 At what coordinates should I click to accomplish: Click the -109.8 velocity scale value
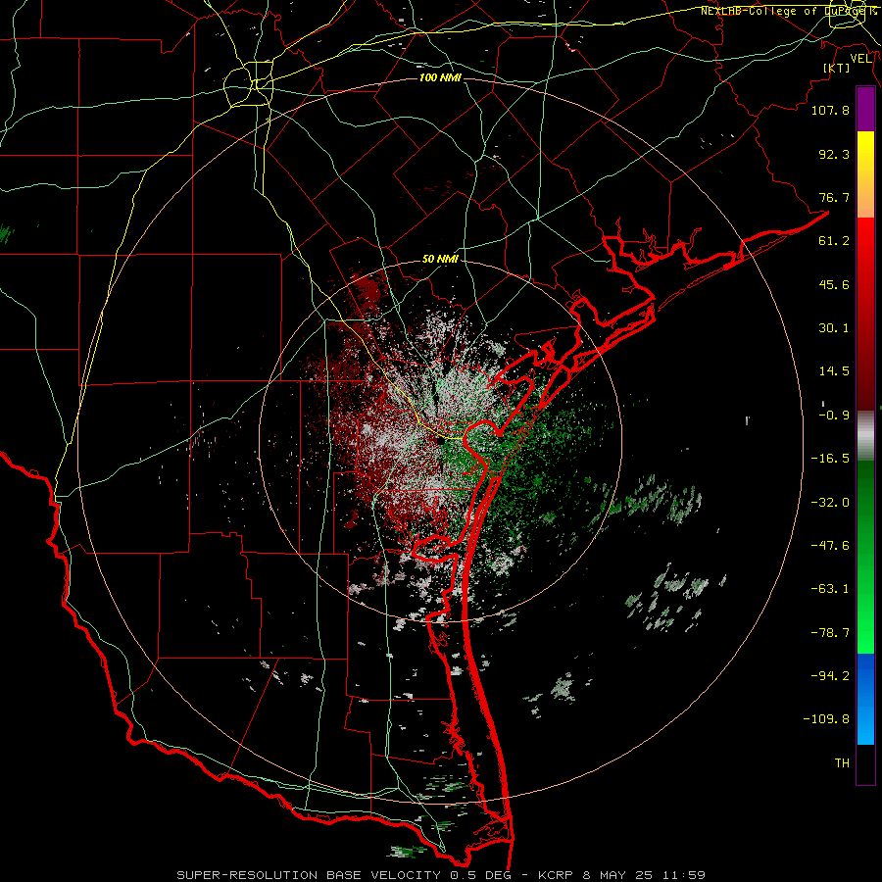[x=826, y=719]
